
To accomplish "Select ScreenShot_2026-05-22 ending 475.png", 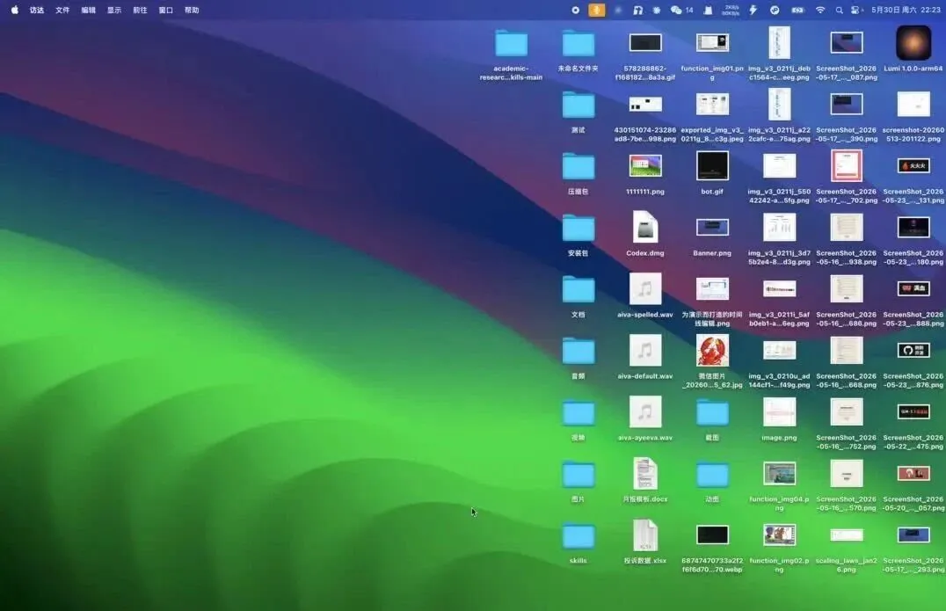I will click(913, 412).
